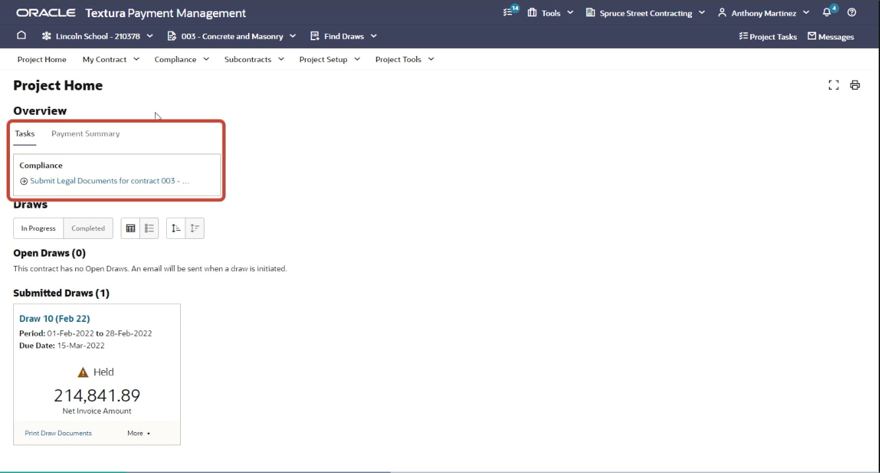Open the Compliance menu
Image resolution: width=880 pixels, height=473 pixels.
[x=181, y=59]
